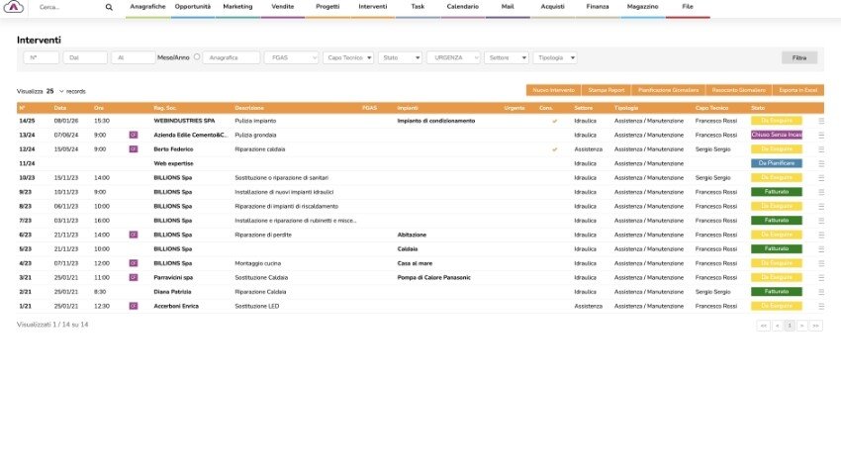Click Cons. checkmark on row 14/25

[555, 121]
